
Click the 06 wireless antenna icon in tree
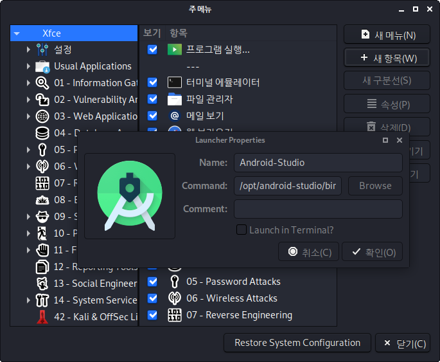click(42, 167)
